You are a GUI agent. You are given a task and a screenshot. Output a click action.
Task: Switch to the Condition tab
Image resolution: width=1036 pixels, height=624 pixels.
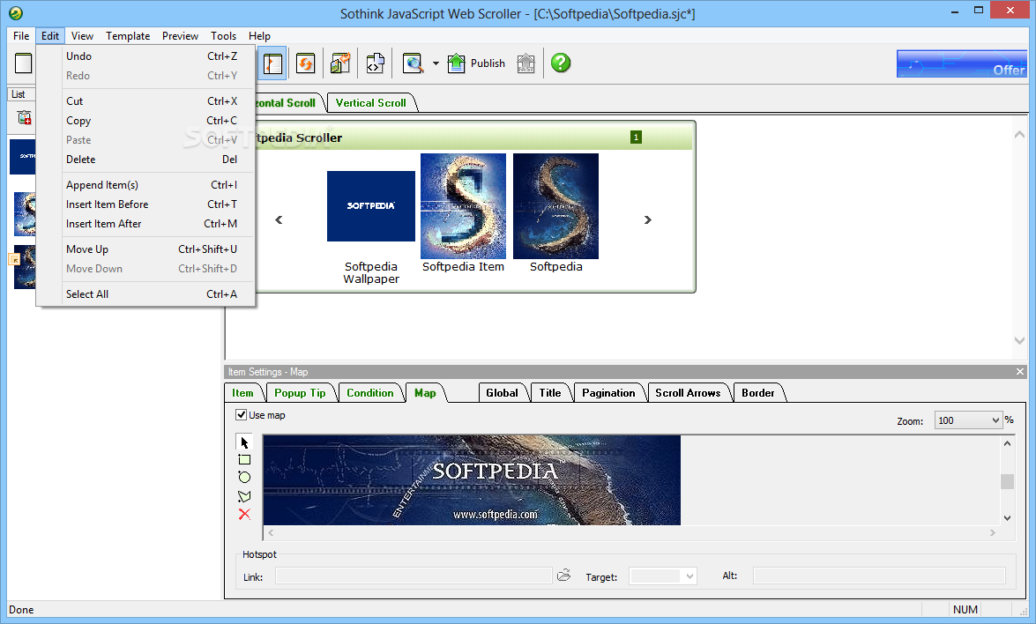coord(370,393)
